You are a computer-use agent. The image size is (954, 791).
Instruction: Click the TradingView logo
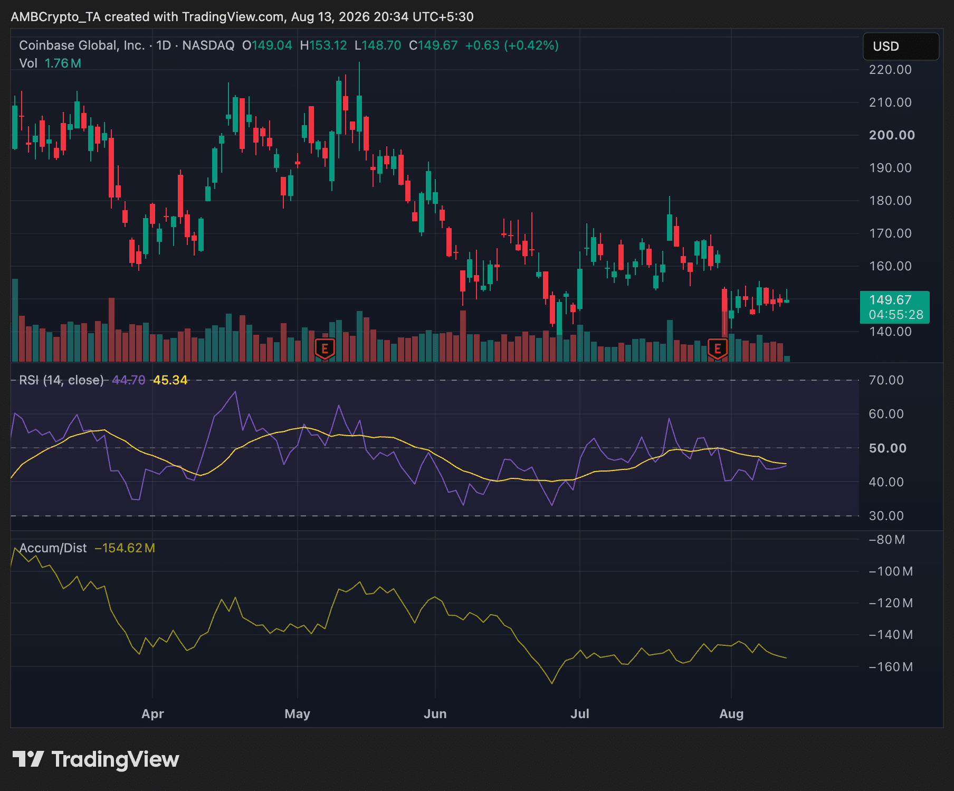click(96, 759)
